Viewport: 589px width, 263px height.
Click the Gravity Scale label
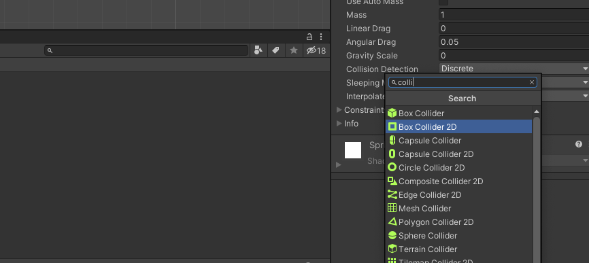372,56
